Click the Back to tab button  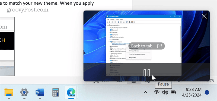tap(146, 46)
